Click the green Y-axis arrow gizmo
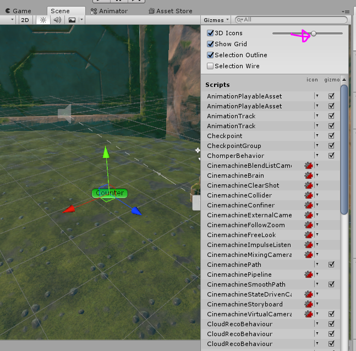The height and width of the screenshot is (351, 356). coord(106,152)
